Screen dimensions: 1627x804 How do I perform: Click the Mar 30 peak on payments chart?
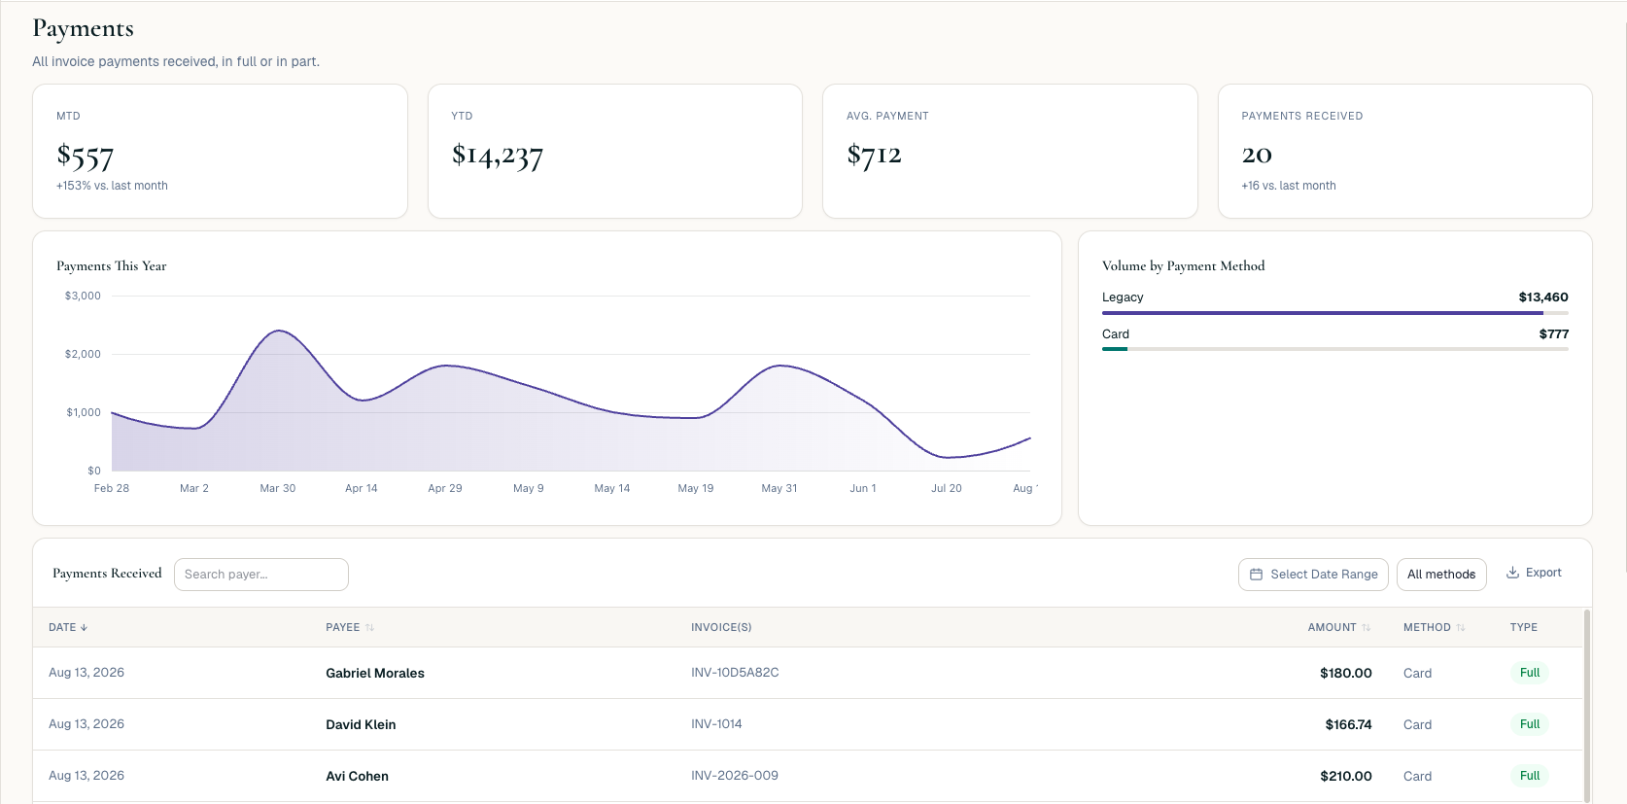click(x=279, y=332)
